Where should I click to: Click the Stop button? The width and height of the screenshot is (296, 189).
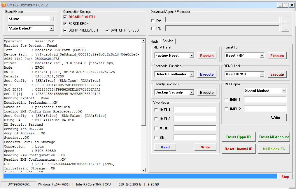coord(285,176)
